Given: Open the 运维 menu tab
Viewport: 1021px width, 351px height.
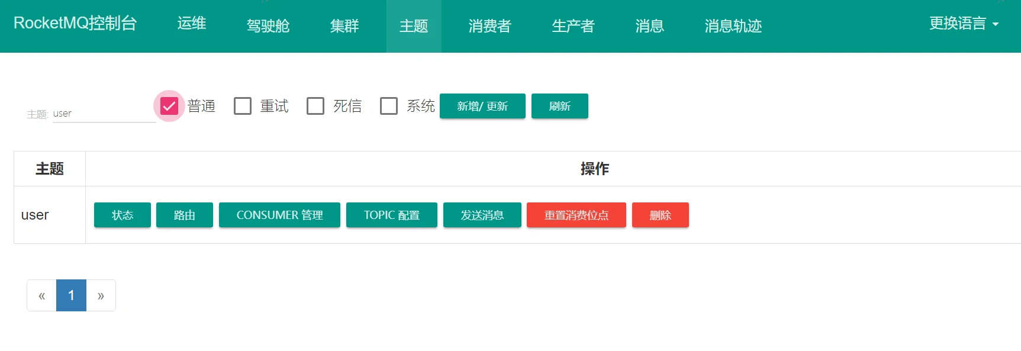Looking at the screenshot, I should tap(192, 24).
